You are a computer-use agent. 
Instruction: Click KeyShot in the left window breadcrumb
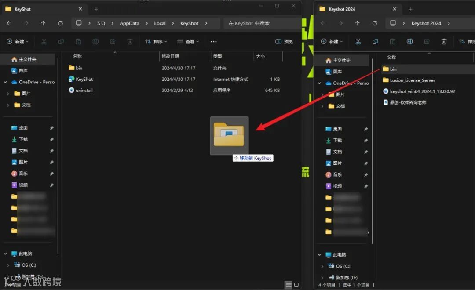(x=189, y=23)
